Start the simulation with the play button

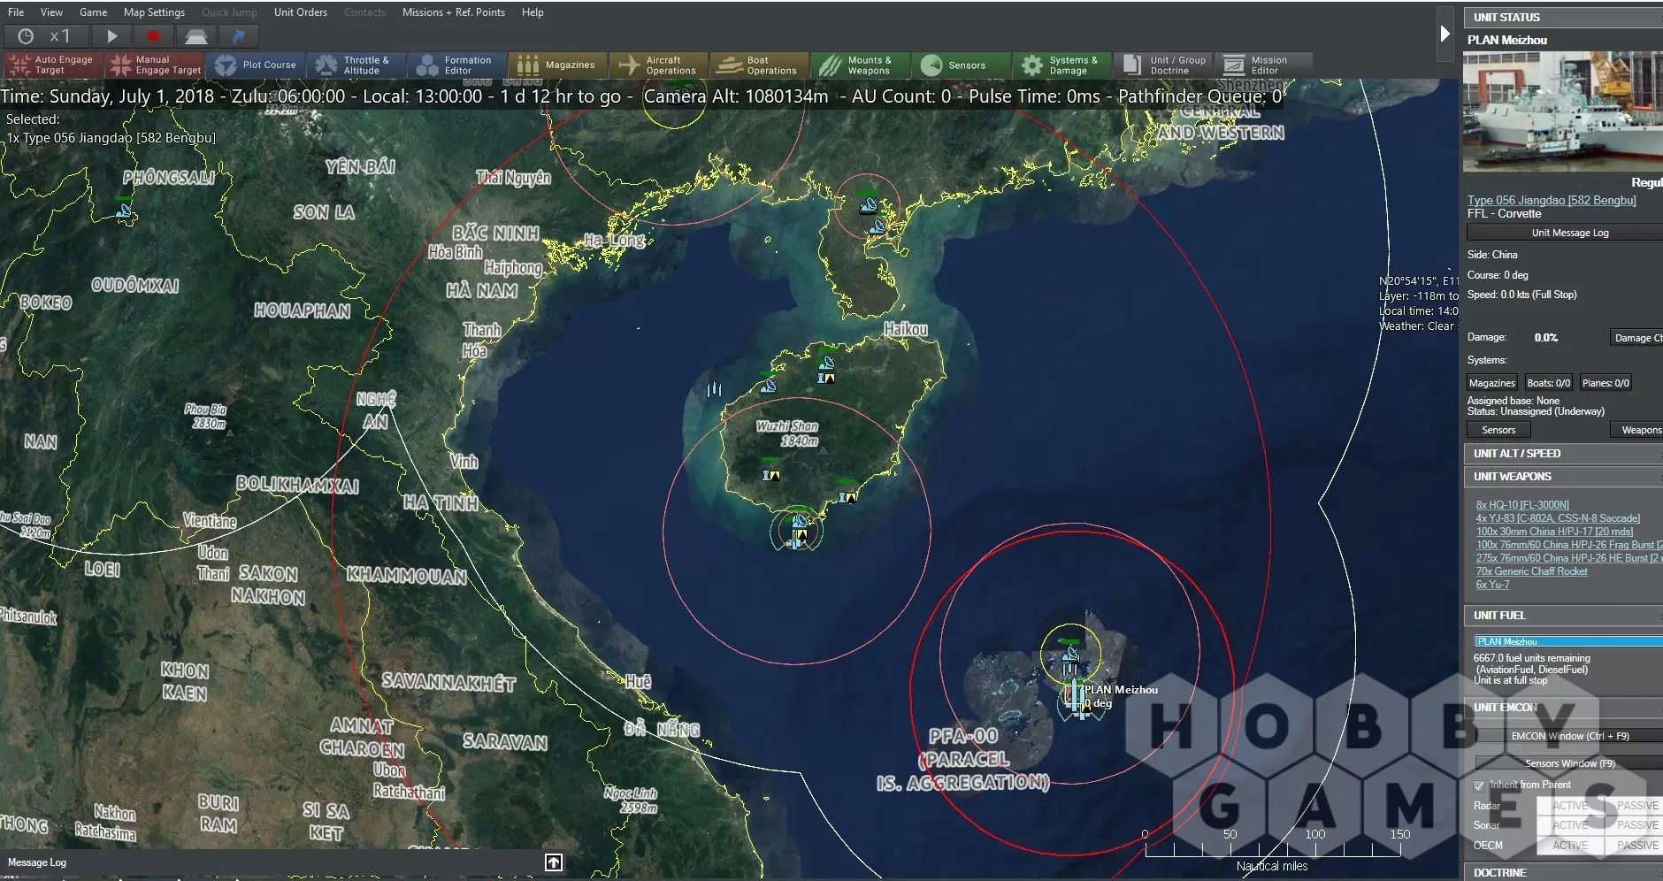112,36
